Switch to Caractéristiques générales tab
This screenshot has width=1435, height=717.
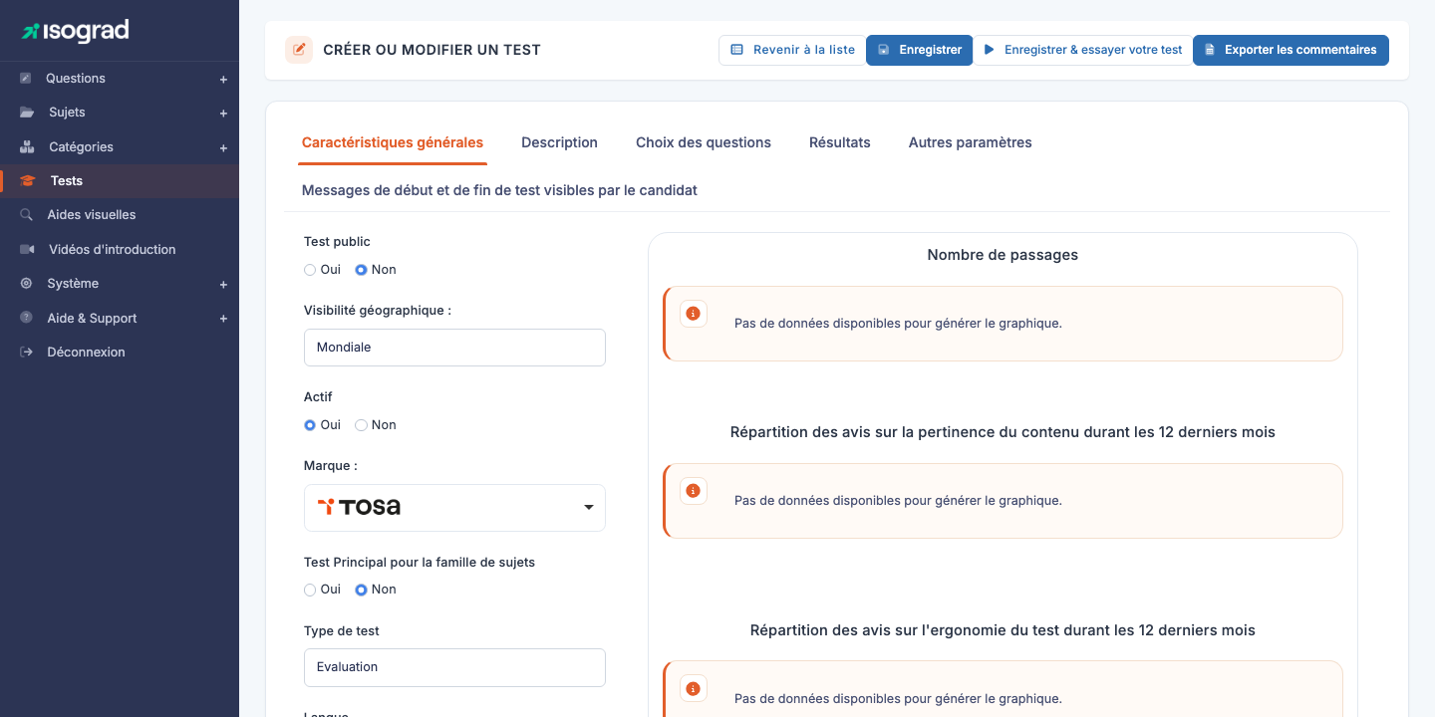[393, 142]
